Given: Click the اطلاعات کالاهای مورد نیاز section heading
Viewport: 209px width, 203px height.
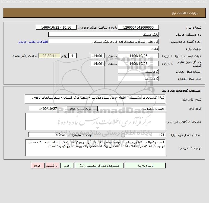Looking at the screenshot, I should (181, 91).
